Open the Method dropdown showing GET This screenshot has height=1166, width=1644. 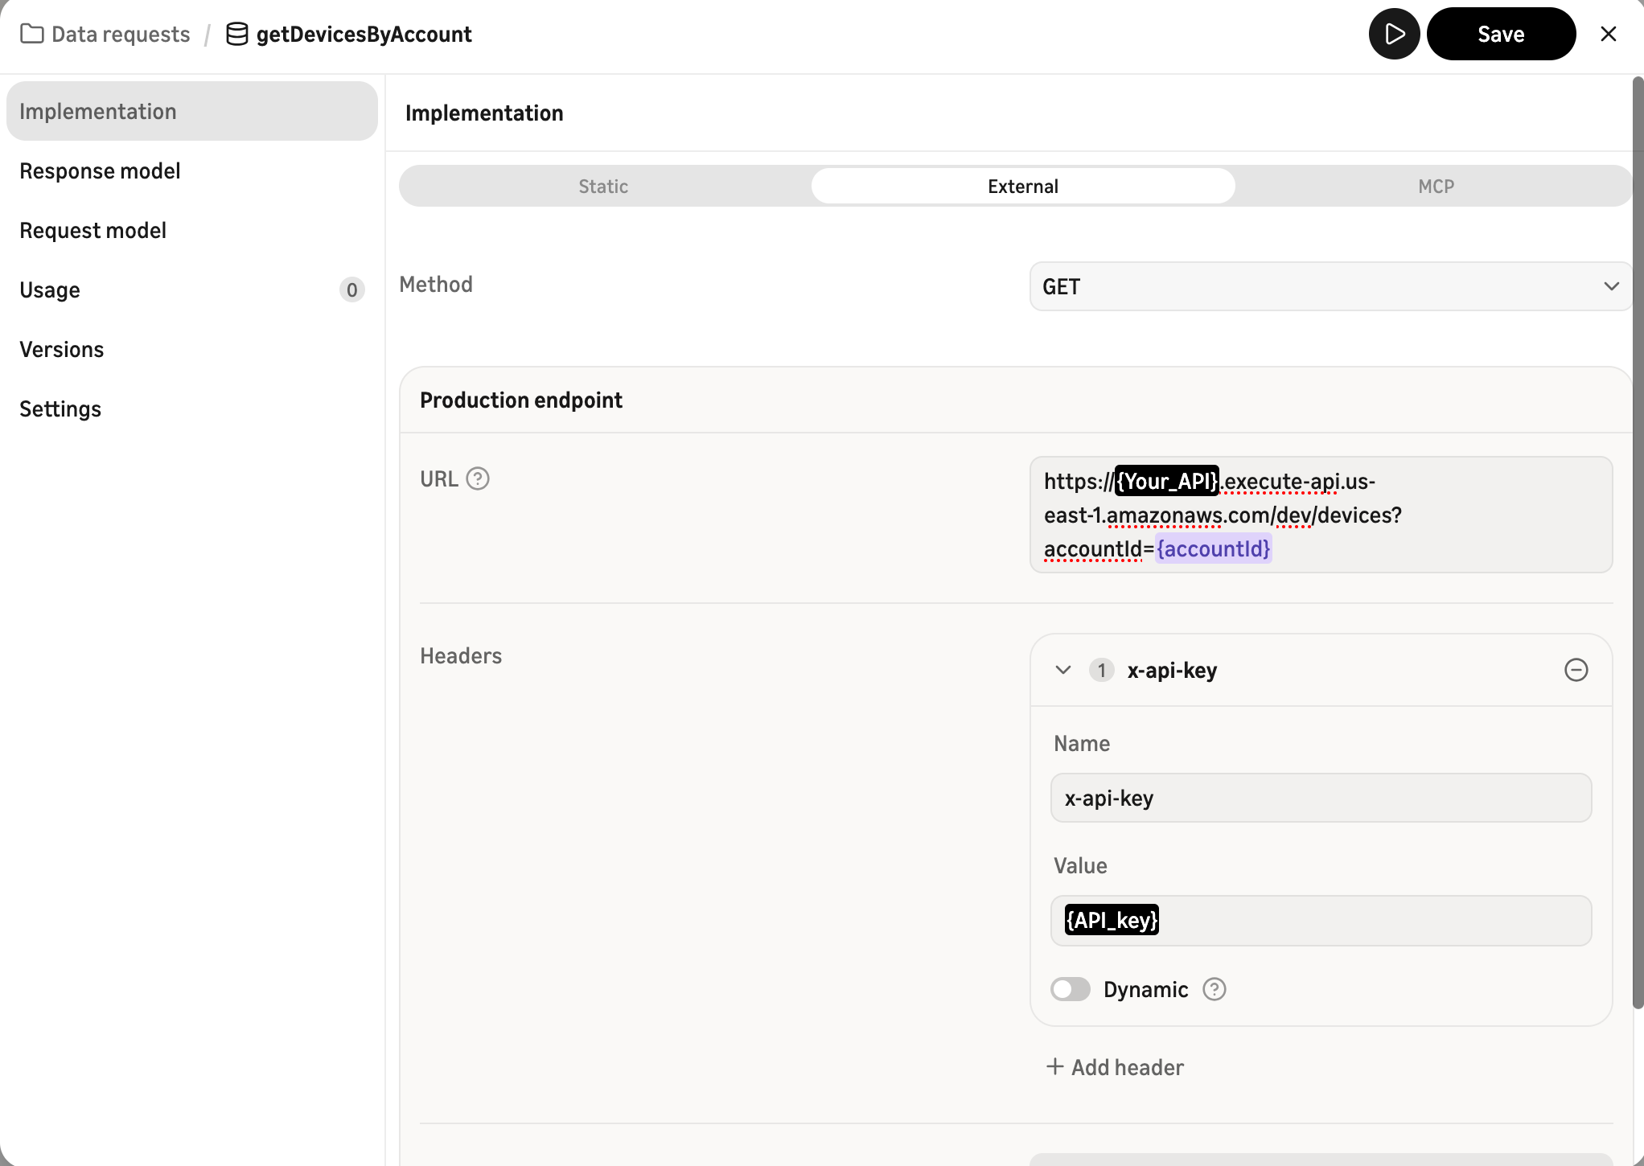pos(1331,286)
